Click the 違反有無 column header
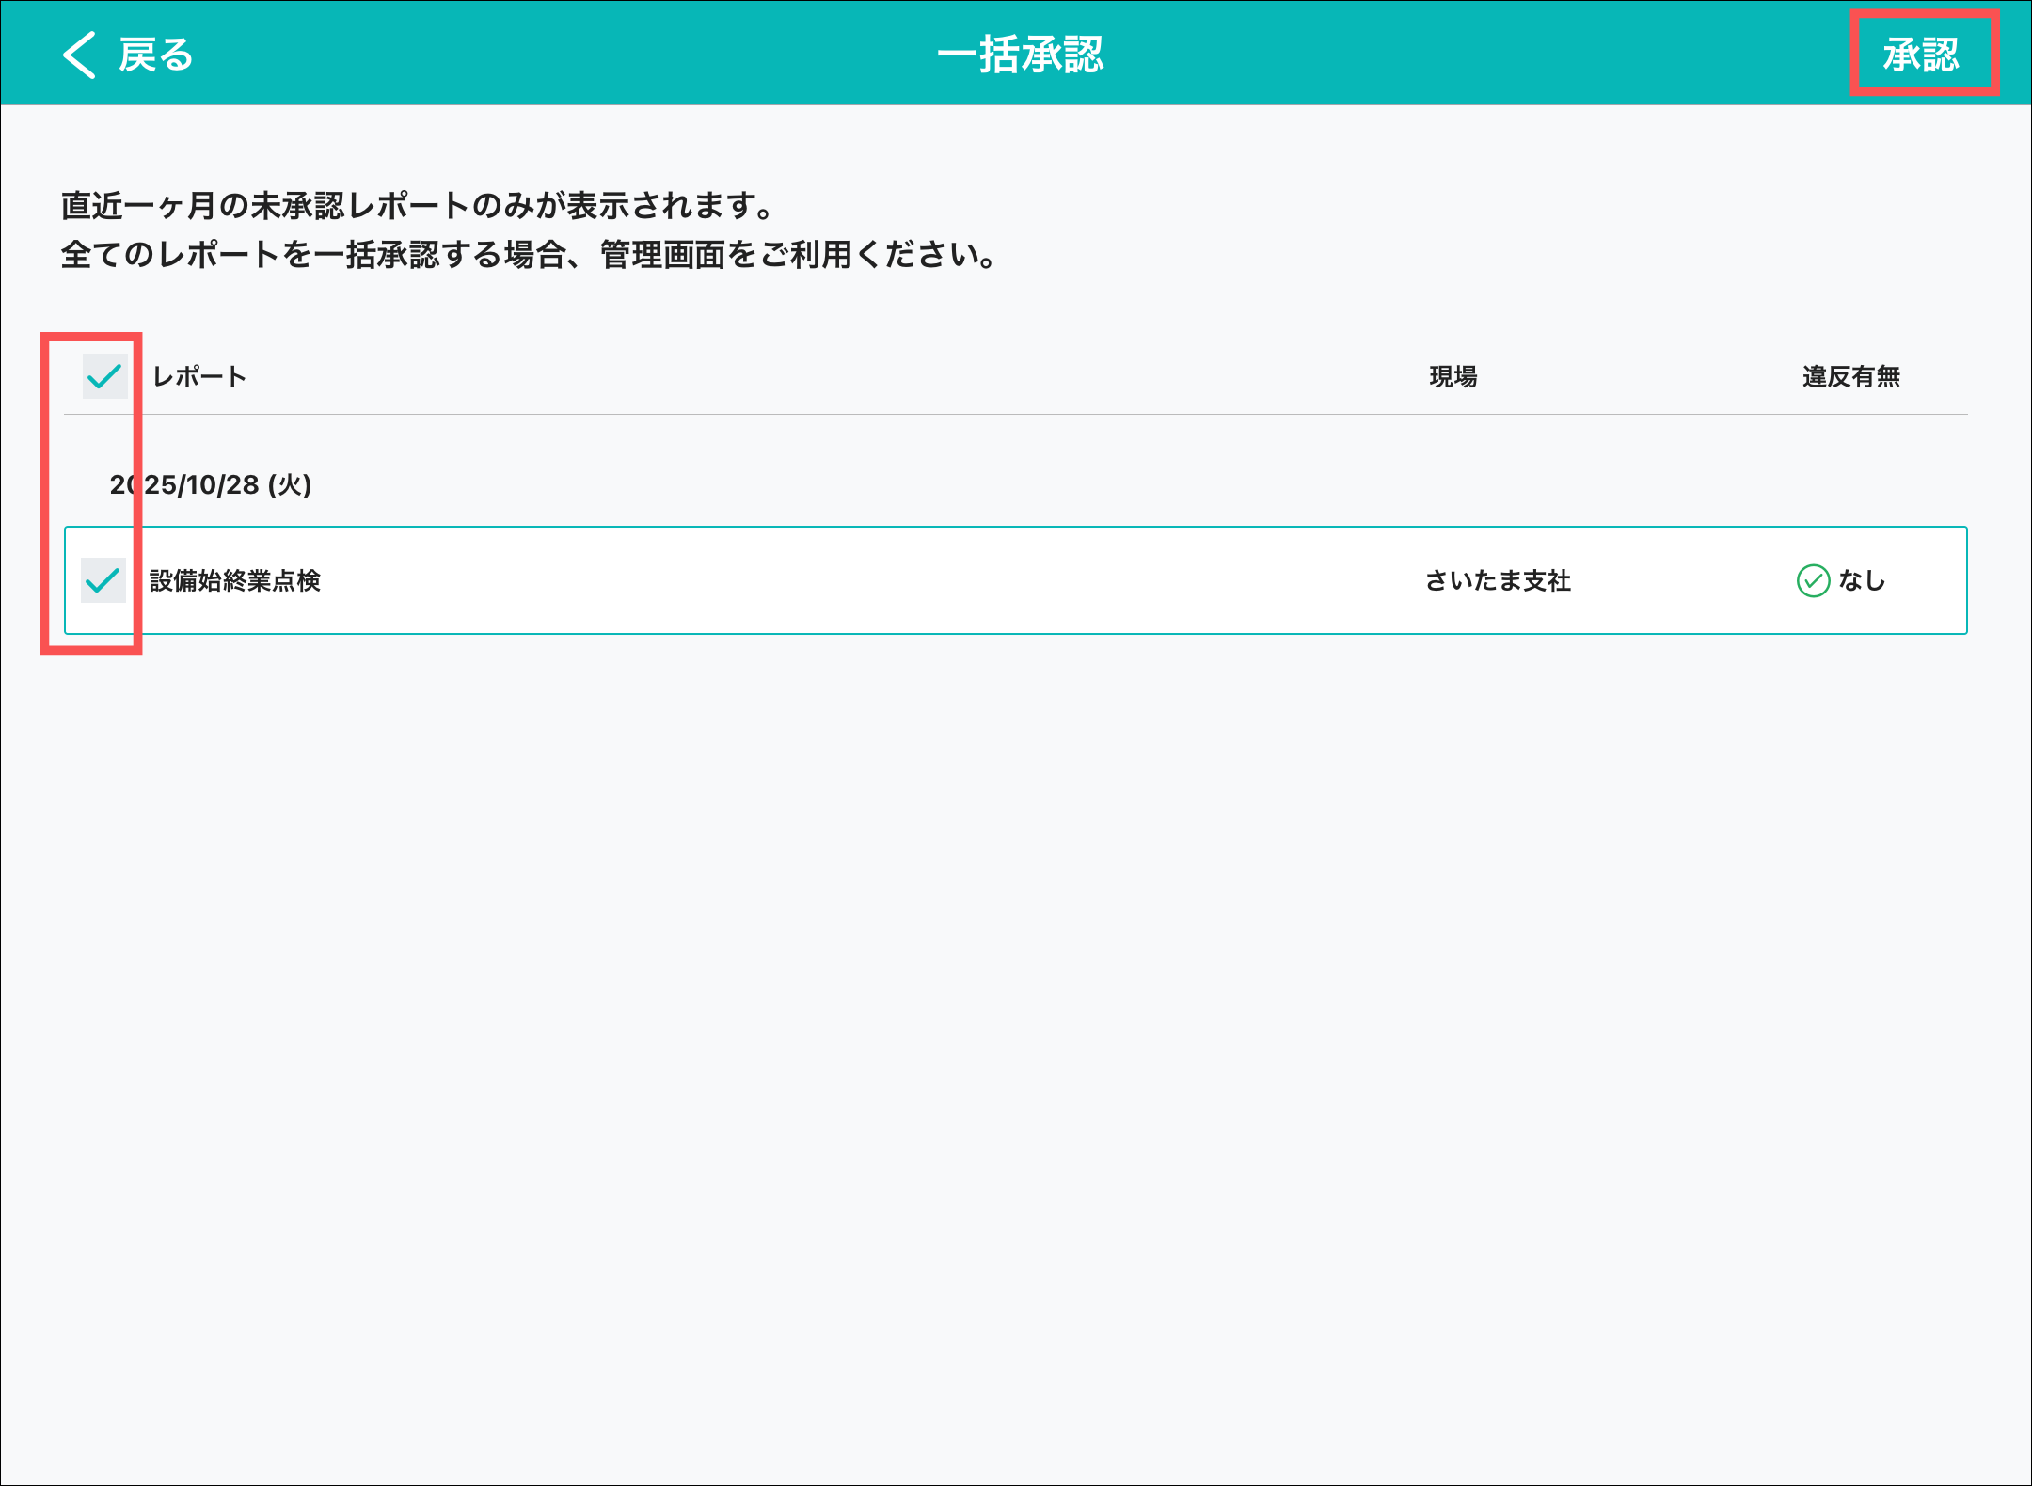The image size is (2032, 1486). point(1850,377)
